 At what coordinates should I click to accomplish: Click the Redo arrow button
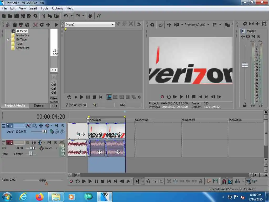click(x=78, y=16)
